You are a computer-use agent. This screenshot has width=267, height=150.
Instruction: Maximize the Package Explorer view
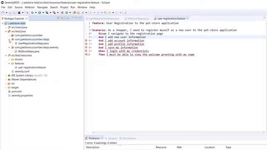coord(80,18)
